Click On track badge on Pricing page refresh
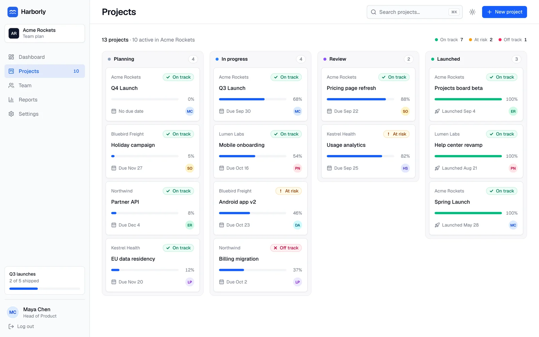The height and width of the screenshot is (337, 539). pos(394,77)
